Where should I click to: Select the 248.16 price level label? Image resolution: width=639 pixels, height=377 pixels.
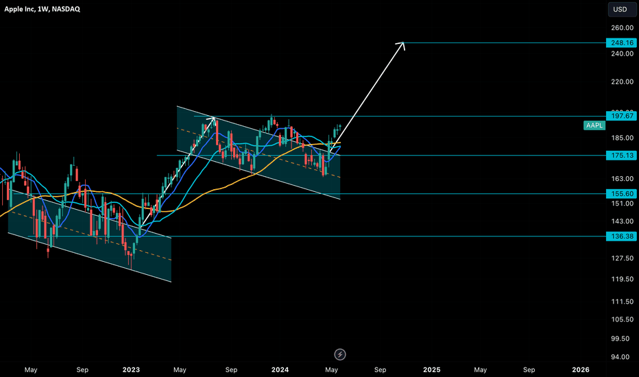(x=621, y=42)
